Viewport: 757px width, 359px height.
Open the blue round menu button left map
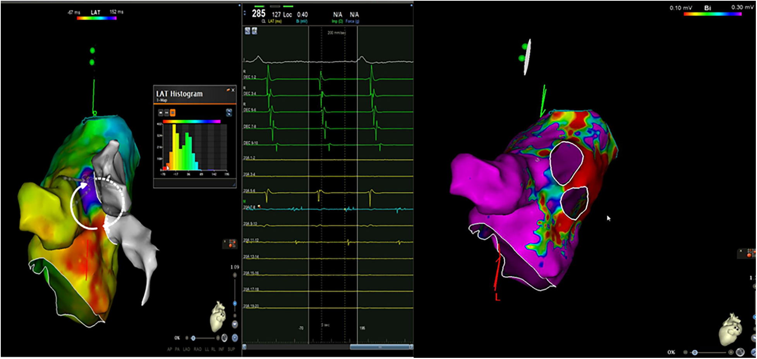click(x=235, y=338)
